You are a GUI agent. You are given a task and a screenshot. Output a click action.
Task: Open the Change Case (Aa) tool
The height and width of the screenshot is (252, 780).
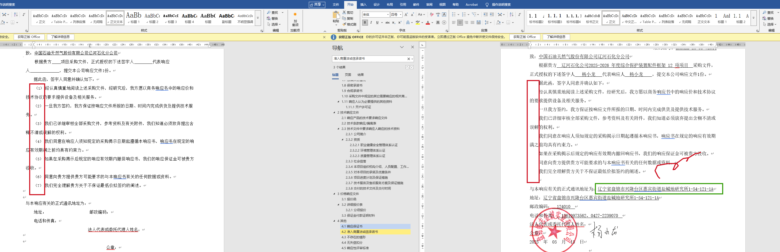click(421, 14)
